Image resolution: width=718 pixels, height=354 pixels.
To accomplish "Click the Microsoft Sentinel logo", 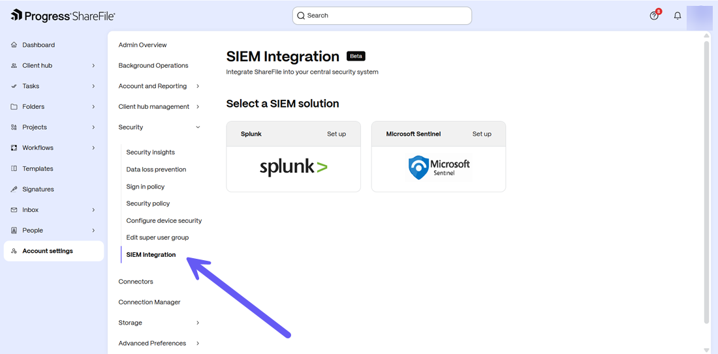I will (439, 168).
